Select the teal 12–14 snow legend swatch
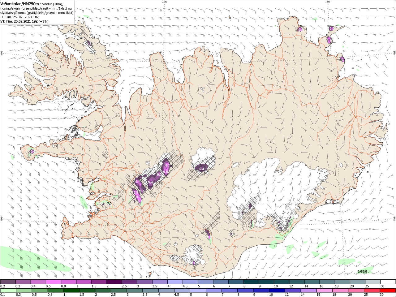 [x=297, y=282]
